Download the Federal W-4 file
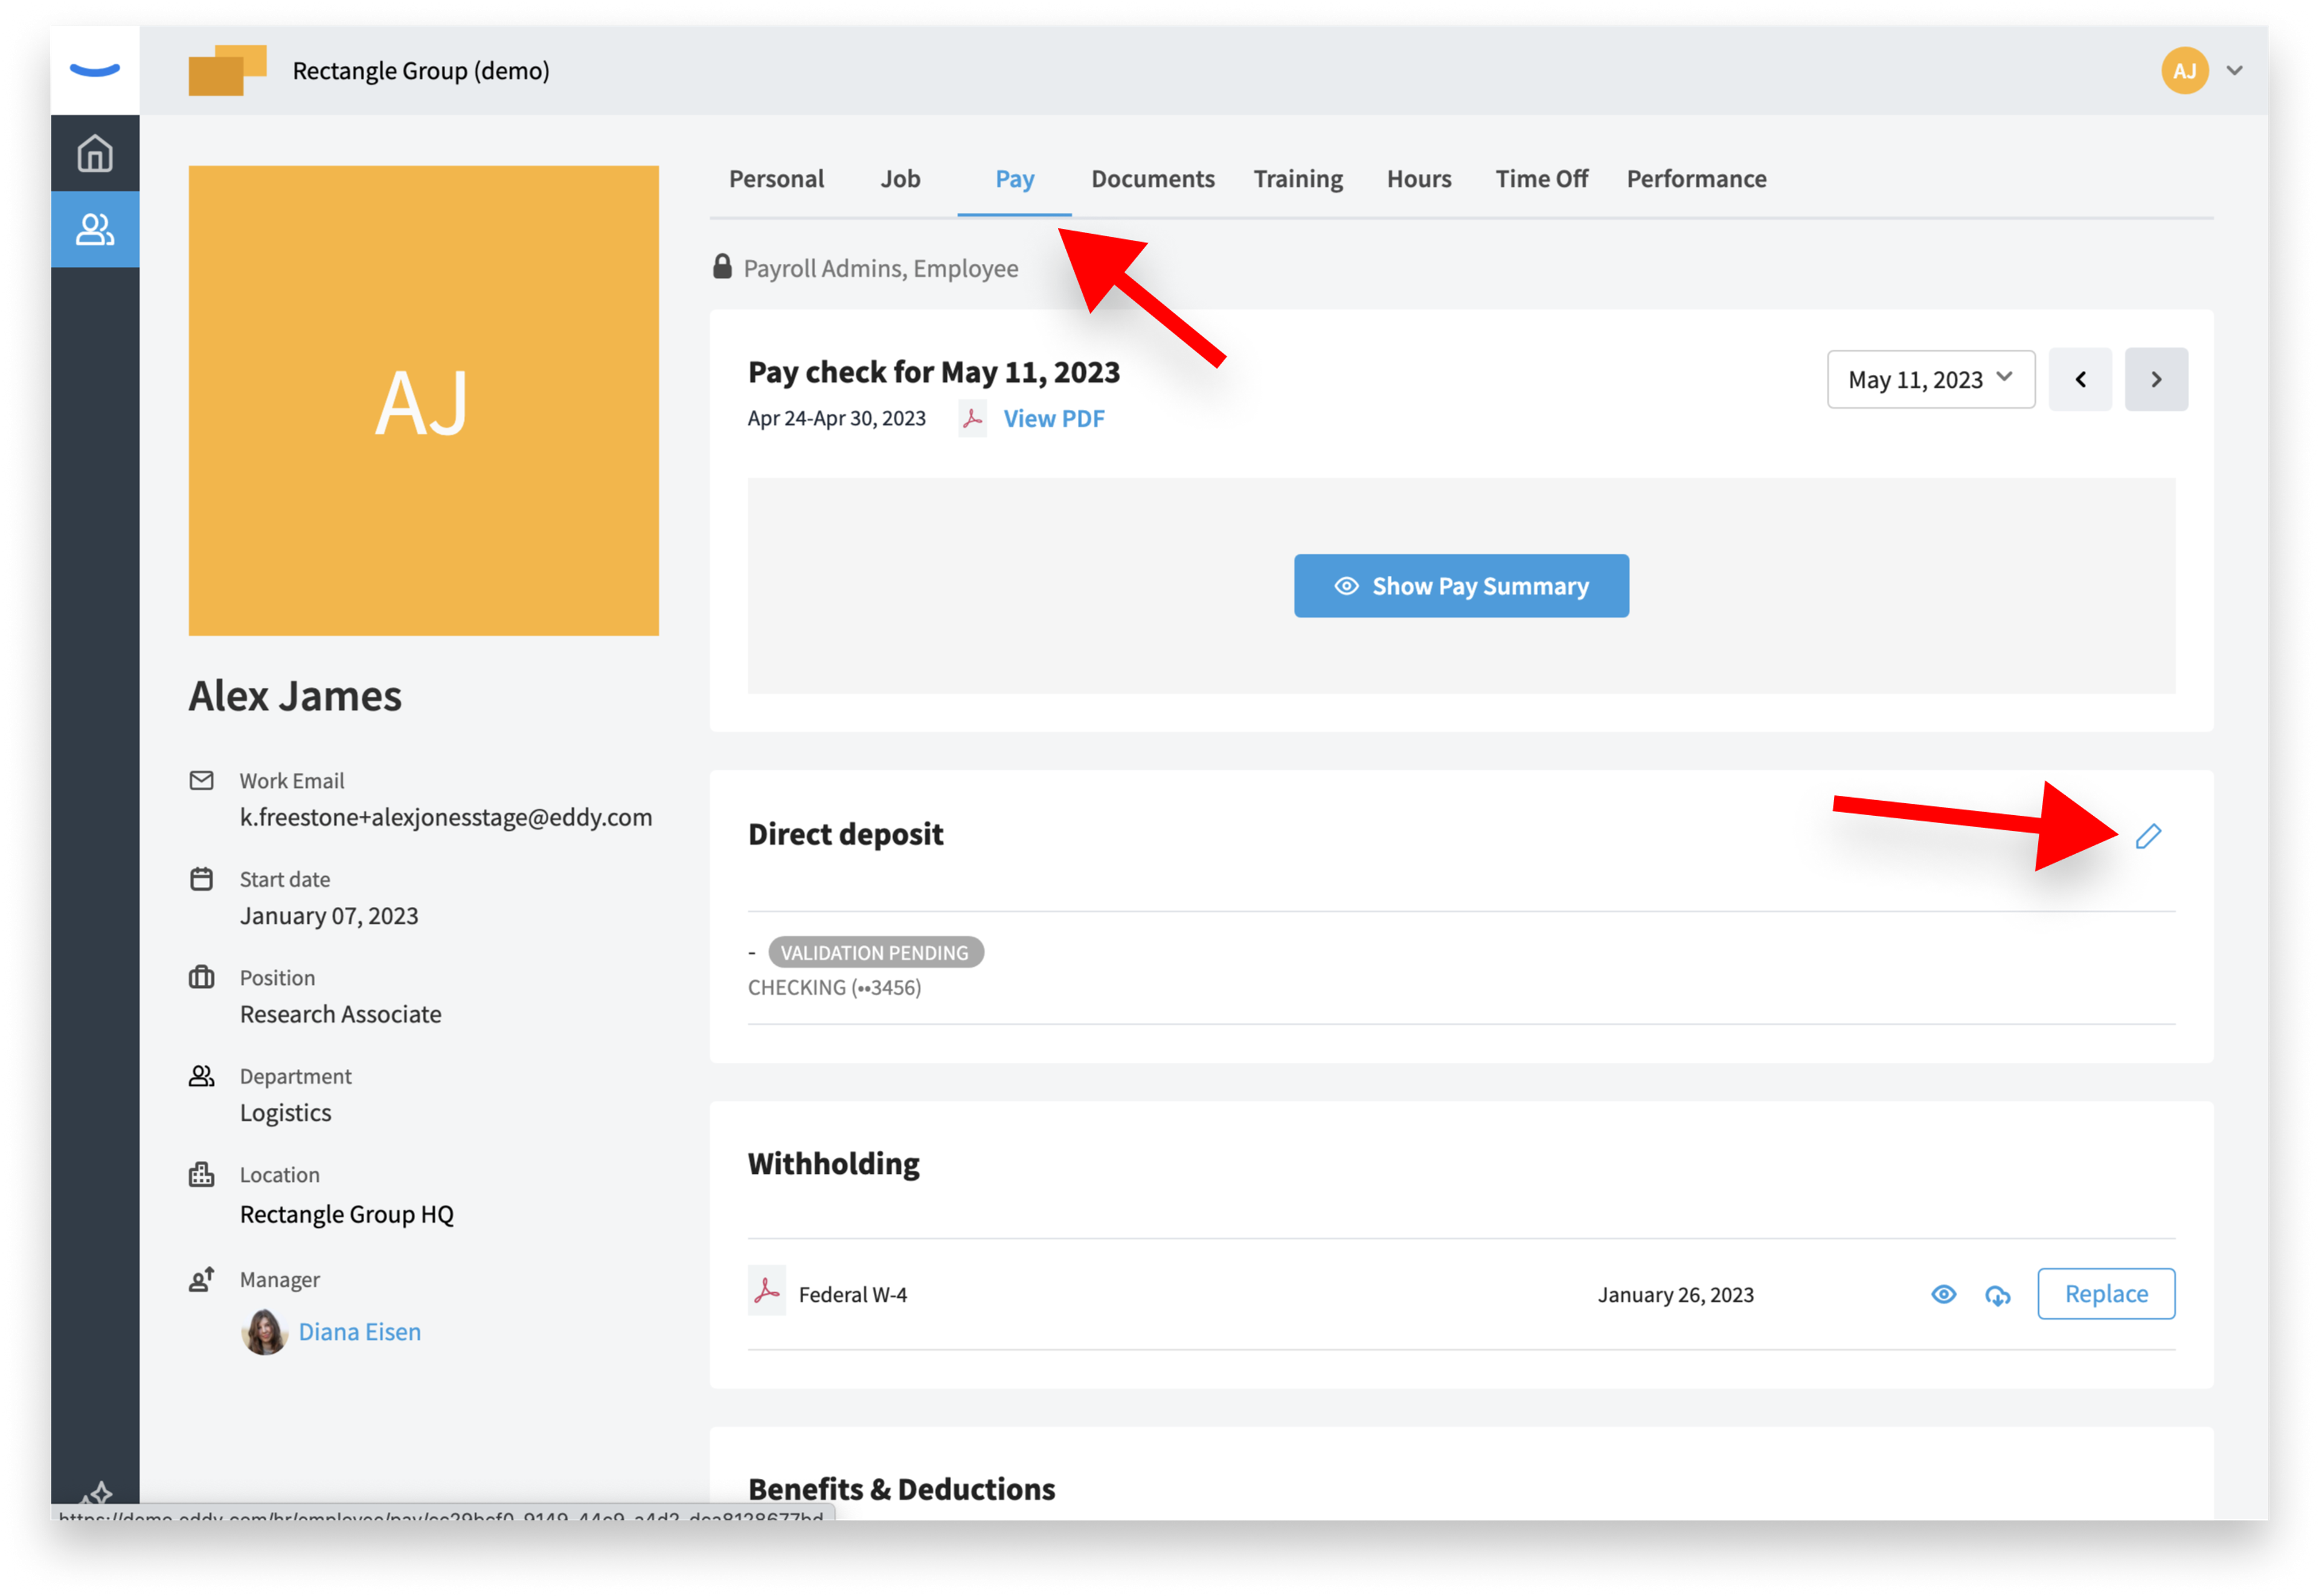The height and width of the screenshot is (1596, 2319). 1997,1295
